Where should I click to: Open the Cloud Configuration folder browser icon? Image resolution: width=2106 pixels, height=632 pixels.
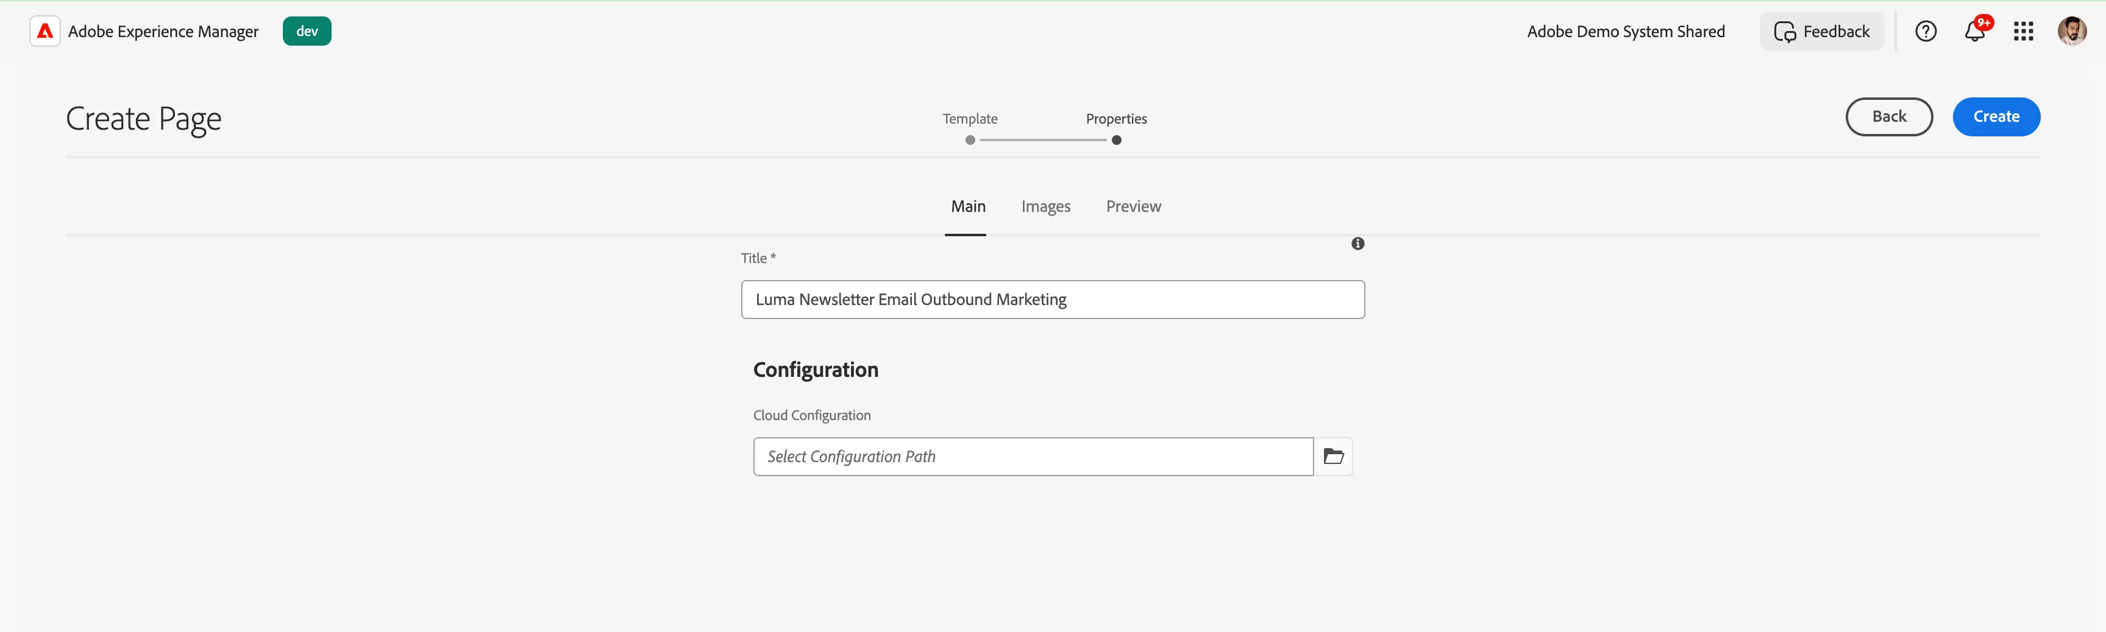1334,457
